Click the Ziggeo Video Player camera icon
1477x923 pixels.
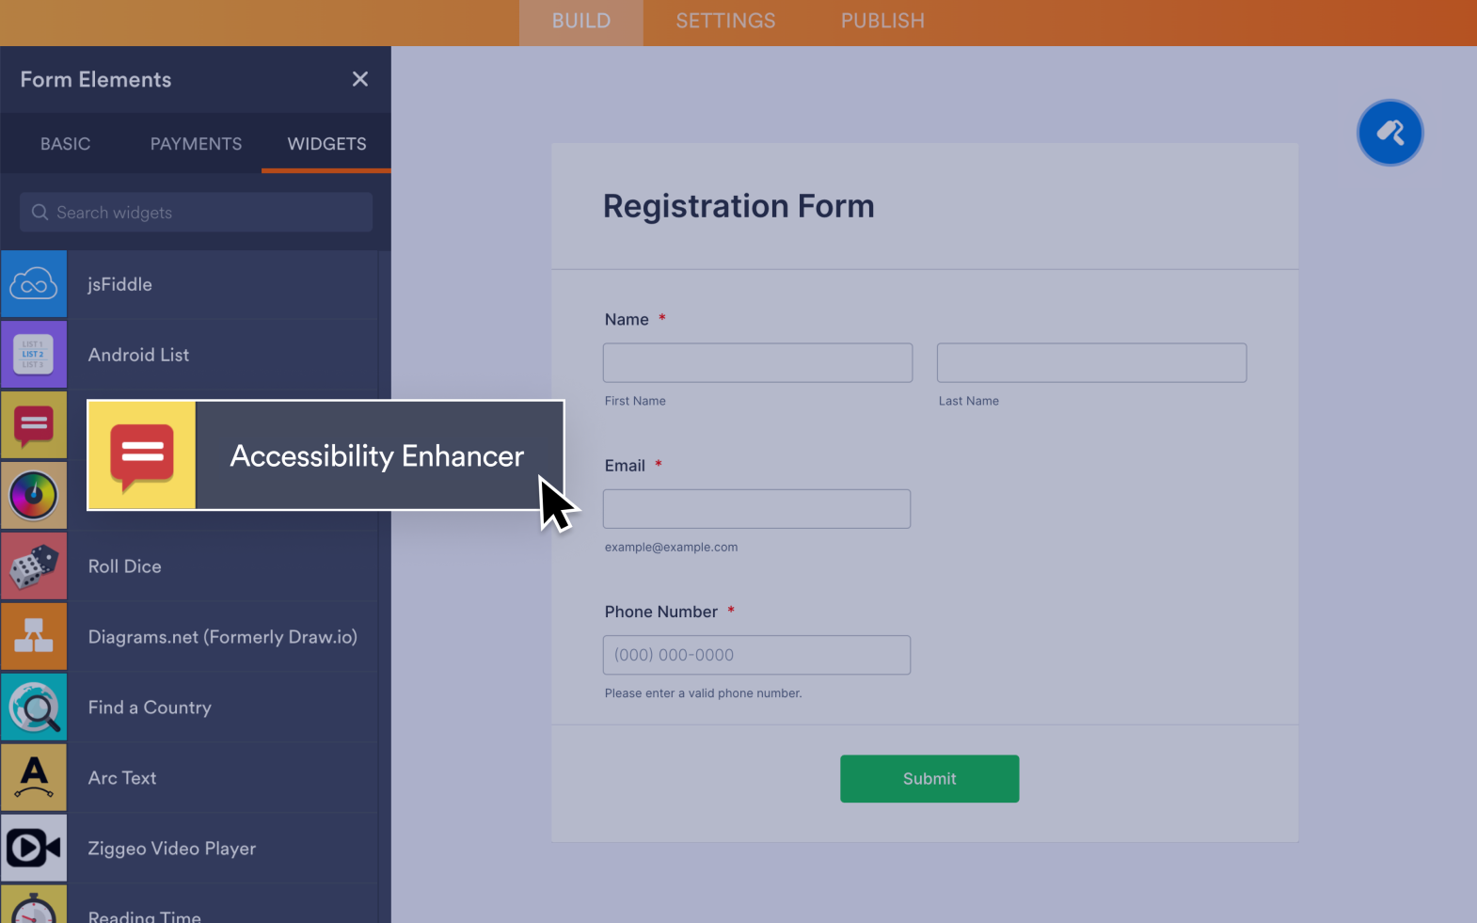click(34, 848)
